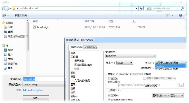Viewport: 189px width, 103px height.
Task: Click the browse ... button for mapping file
Action: 181,85
